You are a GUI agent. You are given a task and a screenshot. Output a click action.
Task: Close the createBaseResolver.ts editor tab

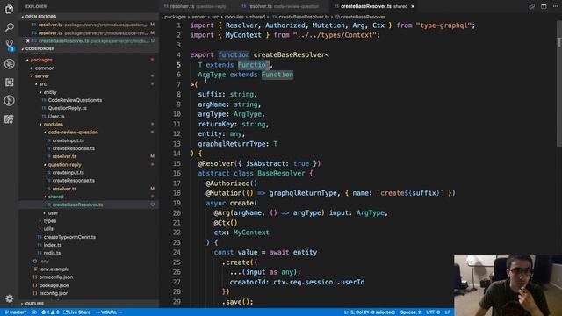(x=413, y=6)
